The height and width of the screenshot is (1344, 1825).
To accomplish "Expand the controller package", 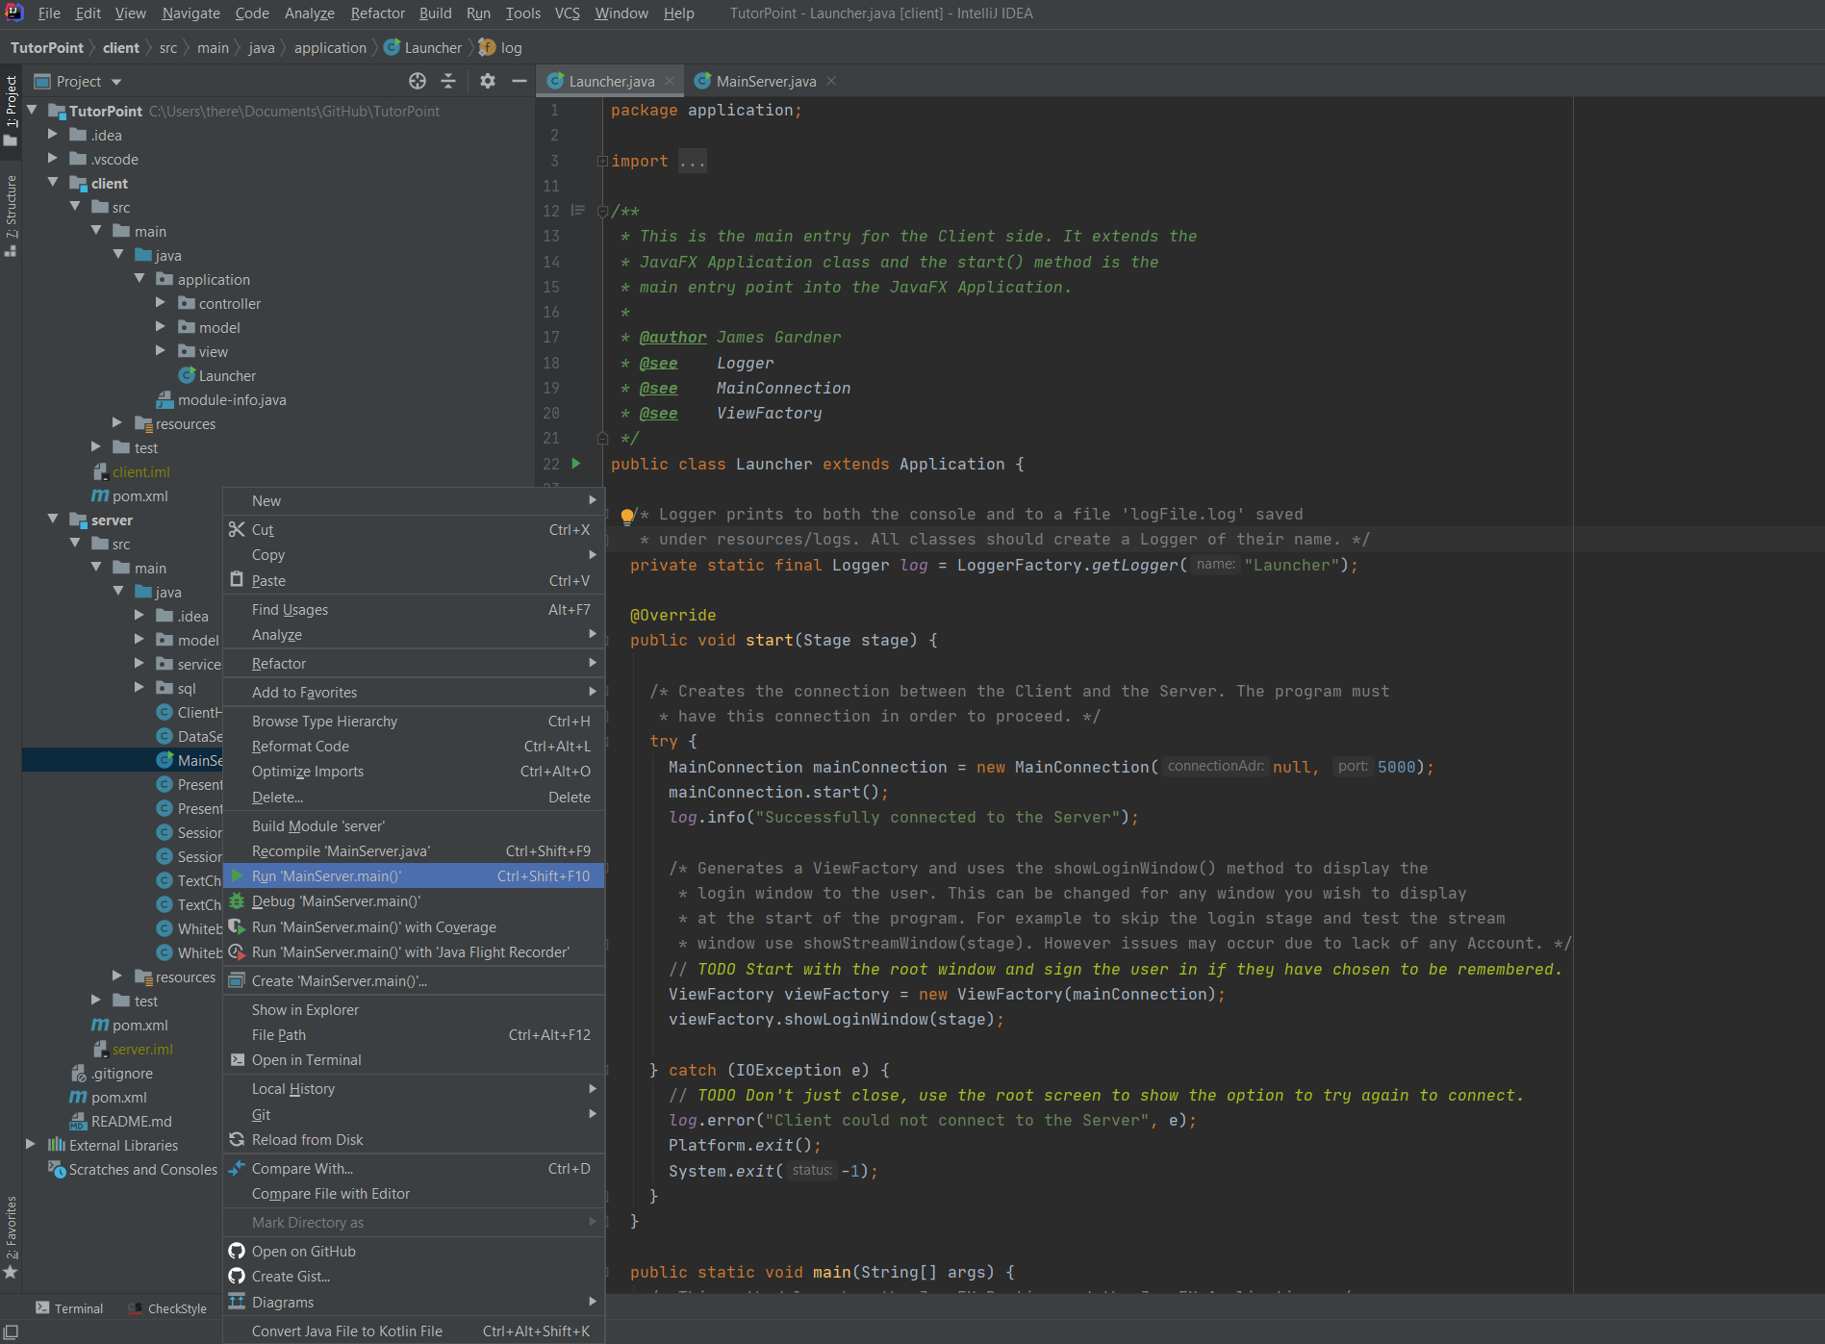I will 162,303.
